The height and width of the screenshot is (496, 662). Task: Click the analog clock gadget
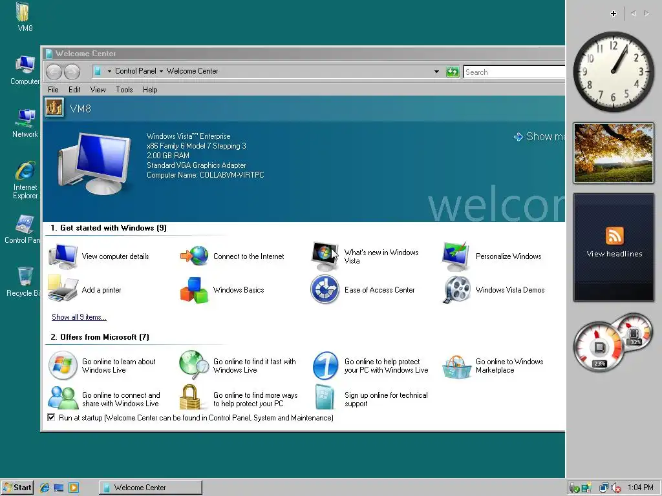[x=614, y=71]
